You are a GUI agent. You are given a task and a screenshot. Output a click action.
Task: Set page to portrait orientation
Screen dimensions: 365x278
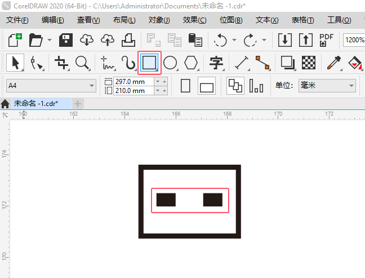[185, 86]
